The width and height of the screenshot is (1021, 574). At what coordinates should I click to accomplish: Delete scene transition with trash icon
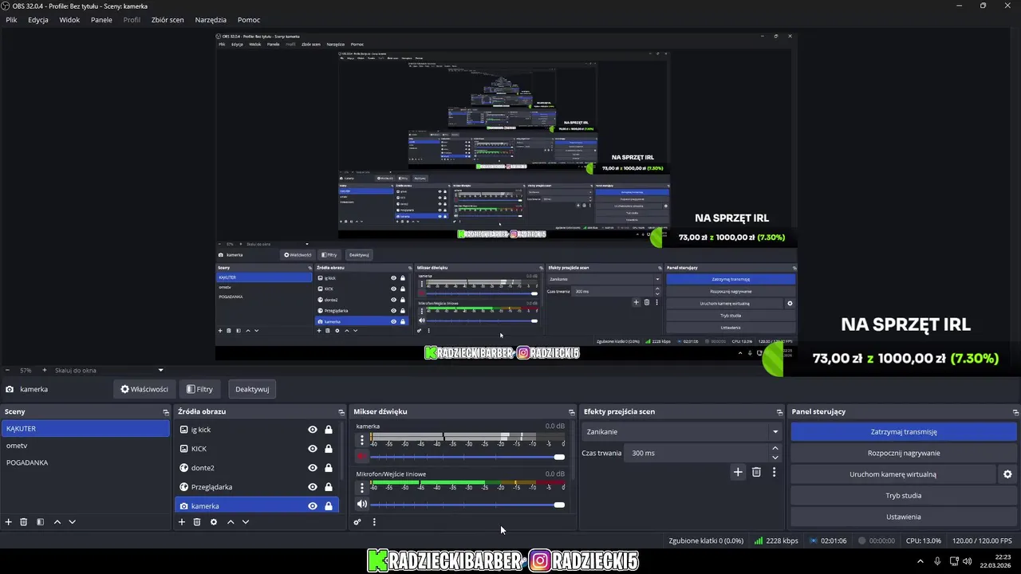pyautogui.click(x=756, y=472)
